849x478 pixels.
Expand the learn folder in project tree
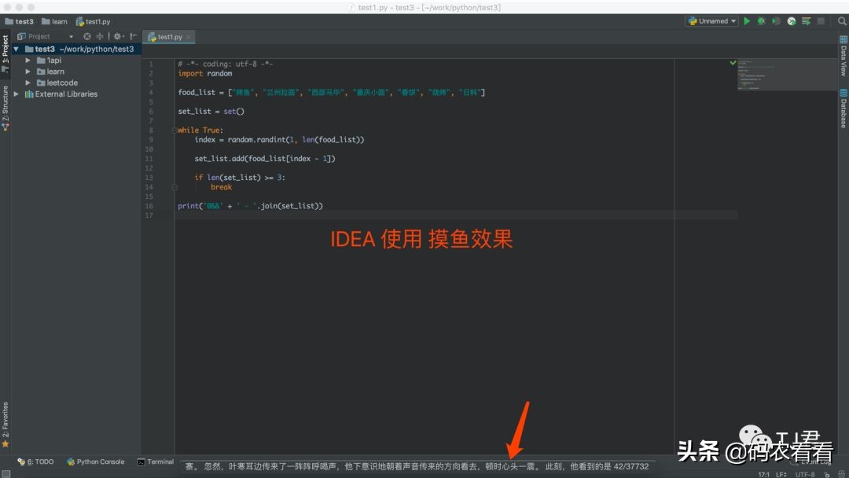[29, 72]
